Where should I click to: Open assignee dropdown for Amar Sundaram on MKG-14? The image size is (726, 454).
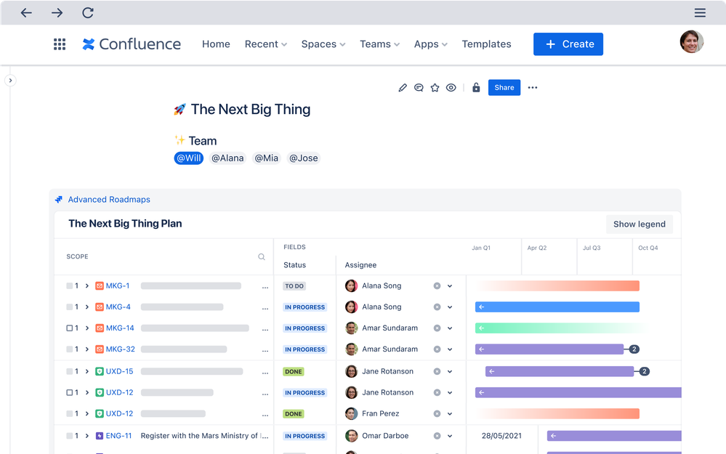[450, 328]
